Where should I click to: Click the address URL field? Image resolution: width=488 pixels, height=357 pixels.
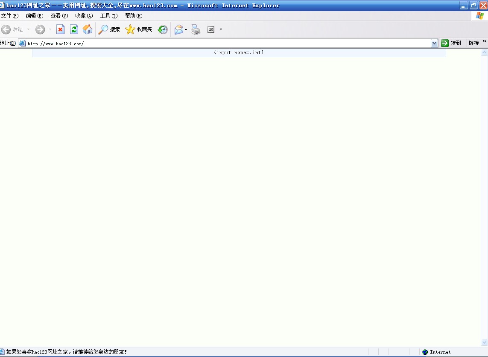(x=228, y=43)
